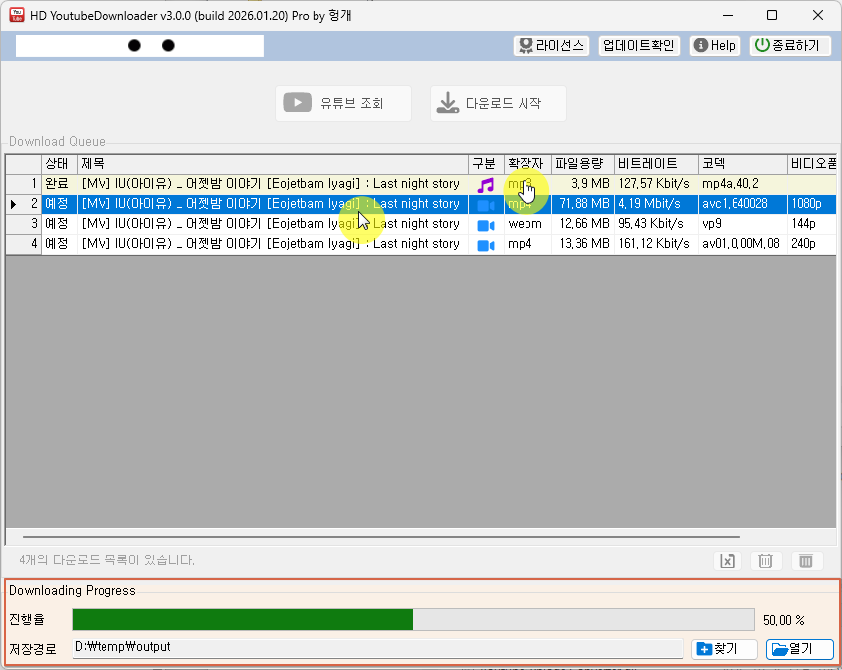Click the mp4 extension cell in row 4
The width and height of the screenshot is (842, 670).
527,244
